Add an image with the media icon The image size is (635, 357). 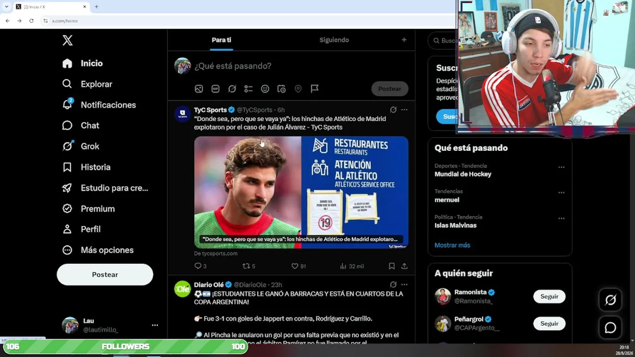tap(199, 89)
